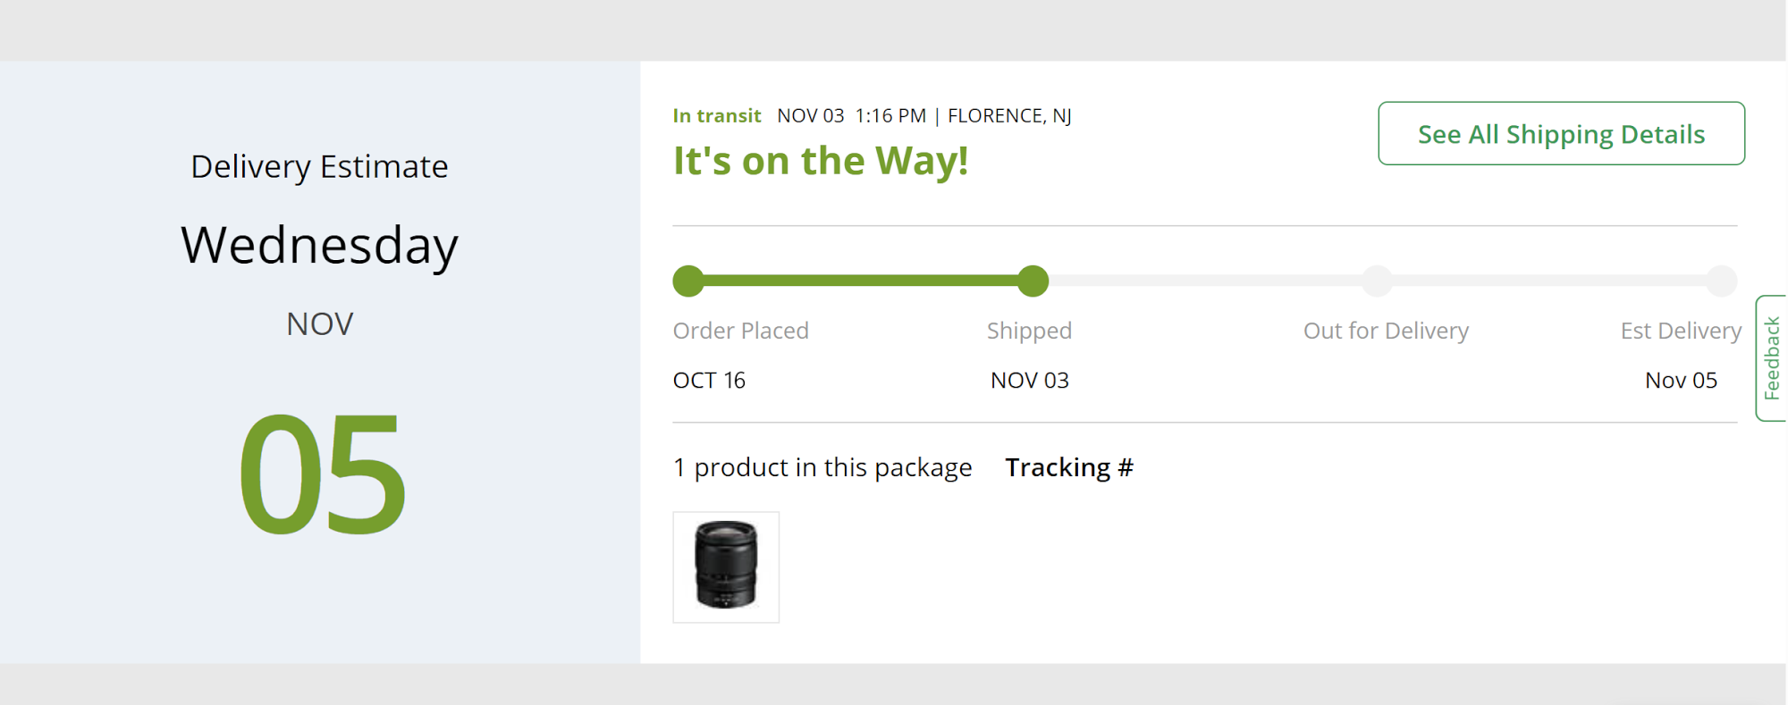Click the Order Placed step label
This screenshot has height=705, width=1788.
coord(740,331)
